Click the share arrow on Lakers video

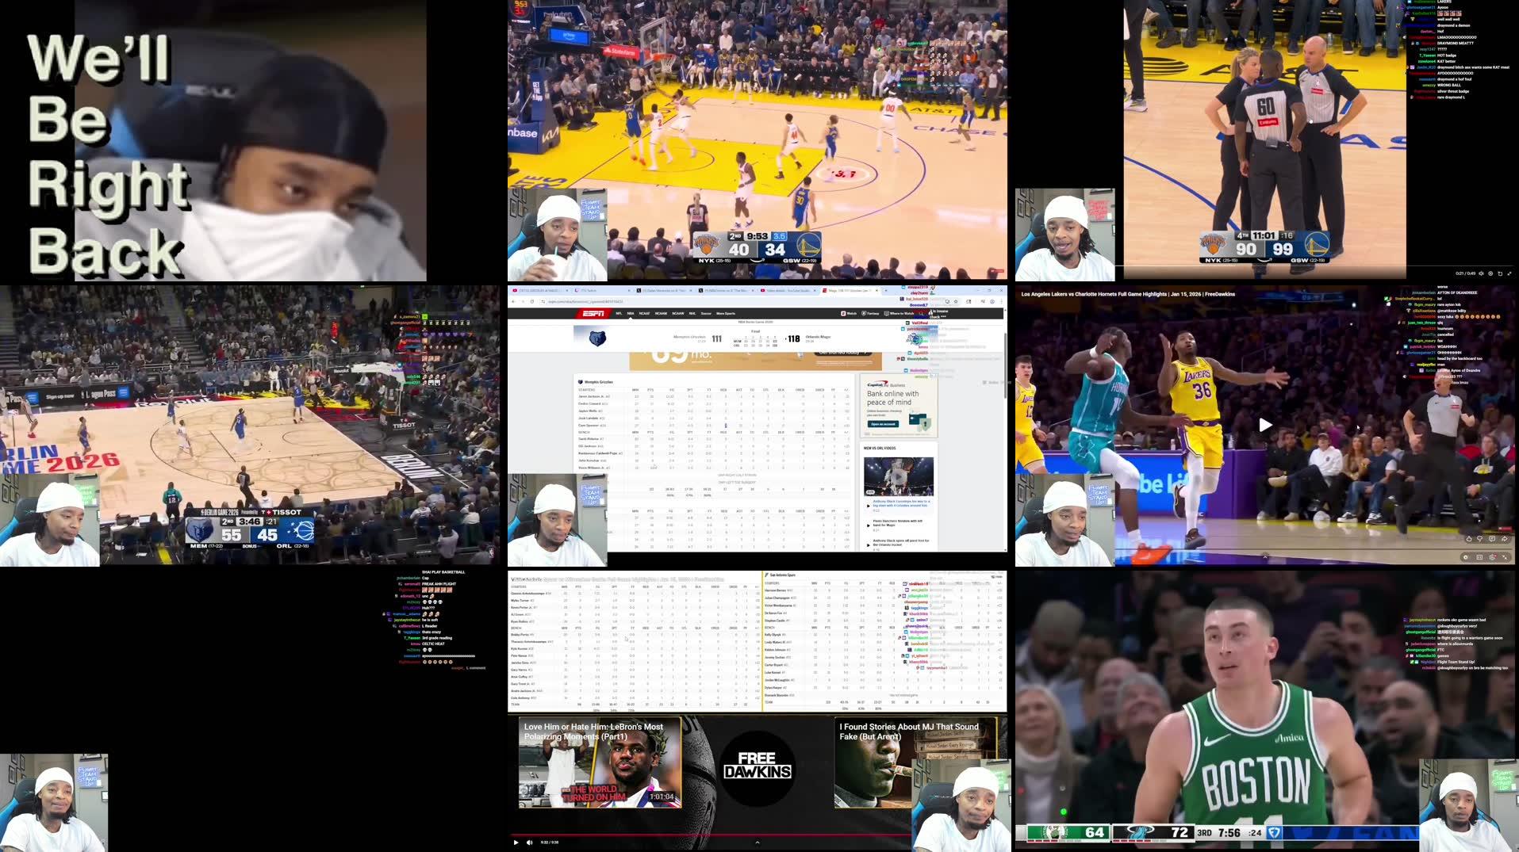[1504, 539]
